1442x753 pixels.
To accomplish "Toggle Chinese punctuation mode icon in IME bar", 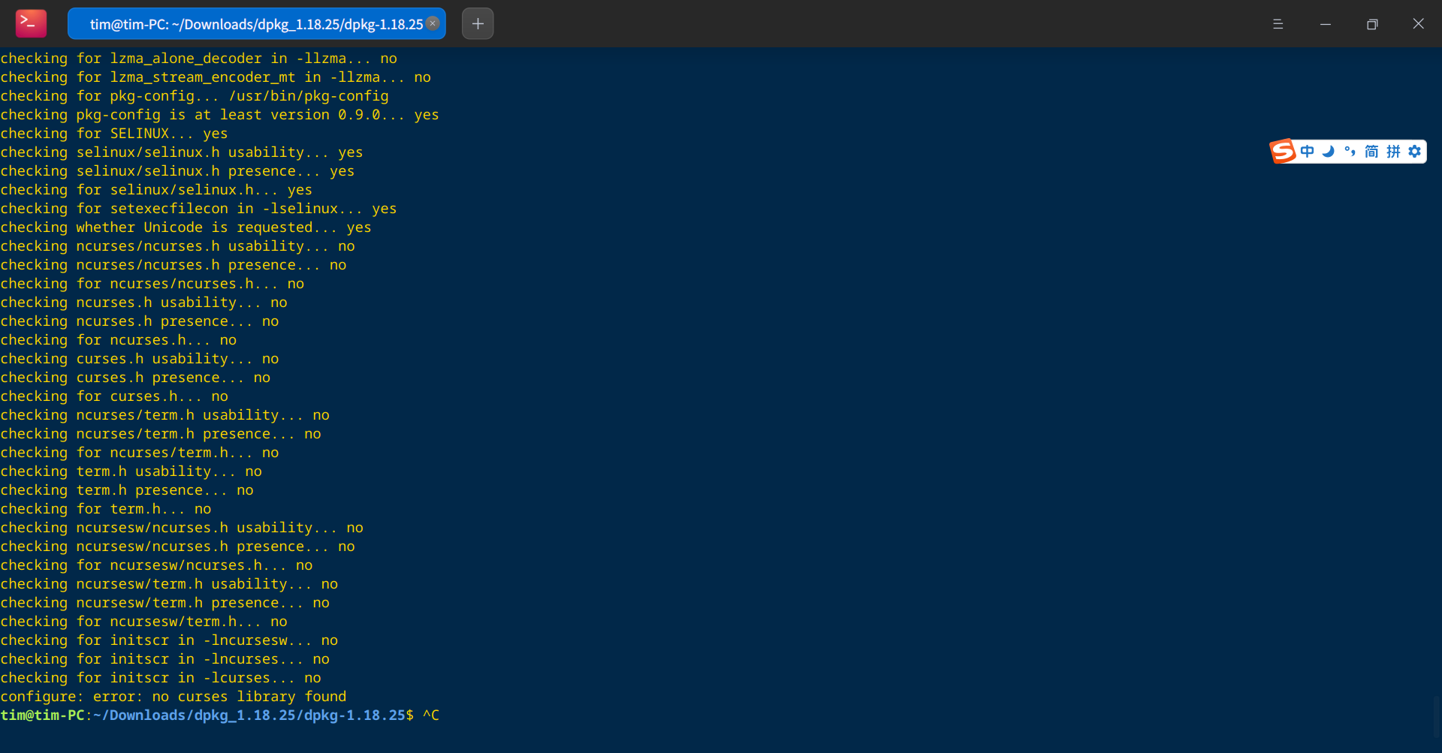I will coord(1350,152).
